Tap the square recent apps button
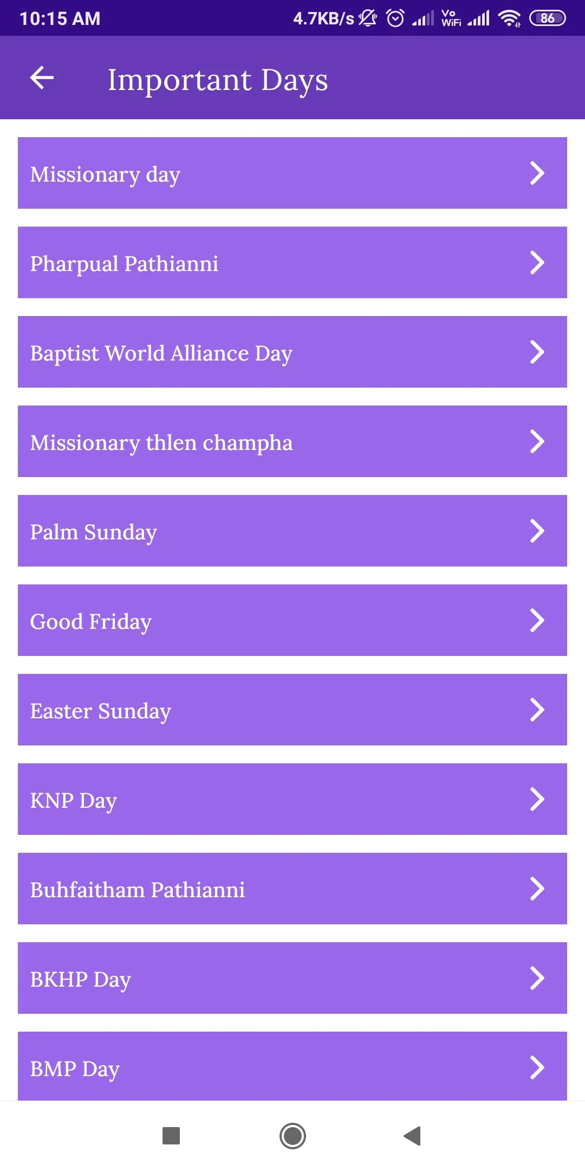The height and width of the screenshot is (1171, 585). [x=171, y=1135]
